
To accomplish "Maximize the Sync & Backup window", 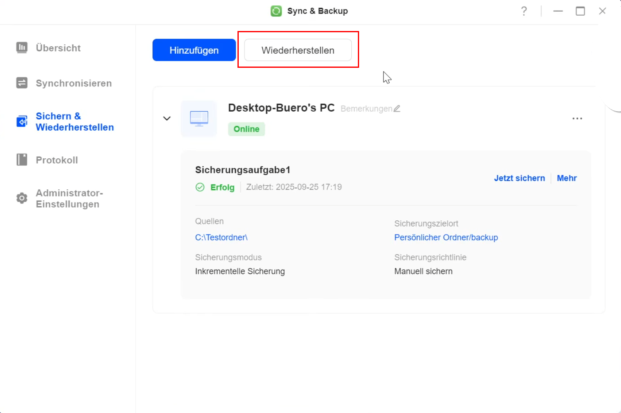I will (580, 11).
